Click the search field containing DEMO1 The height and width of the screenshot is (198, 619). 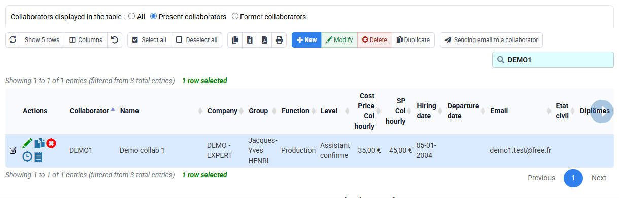553,60
